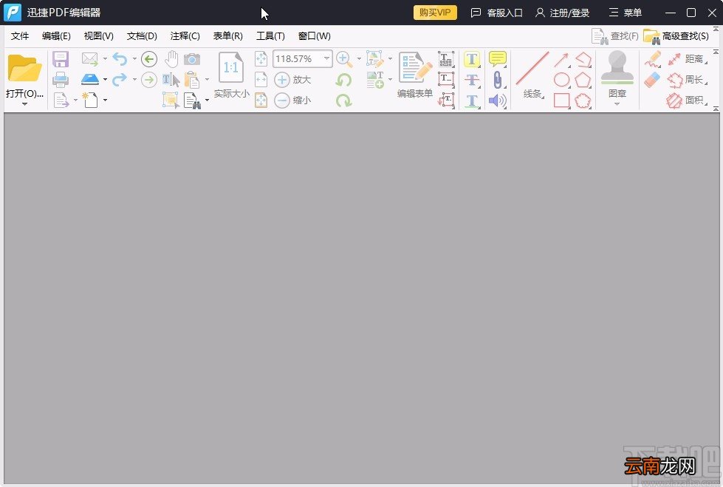Screen dimensions: 723x487
Task: Select the comment selection tool icon
Action: tap(171, 101)
